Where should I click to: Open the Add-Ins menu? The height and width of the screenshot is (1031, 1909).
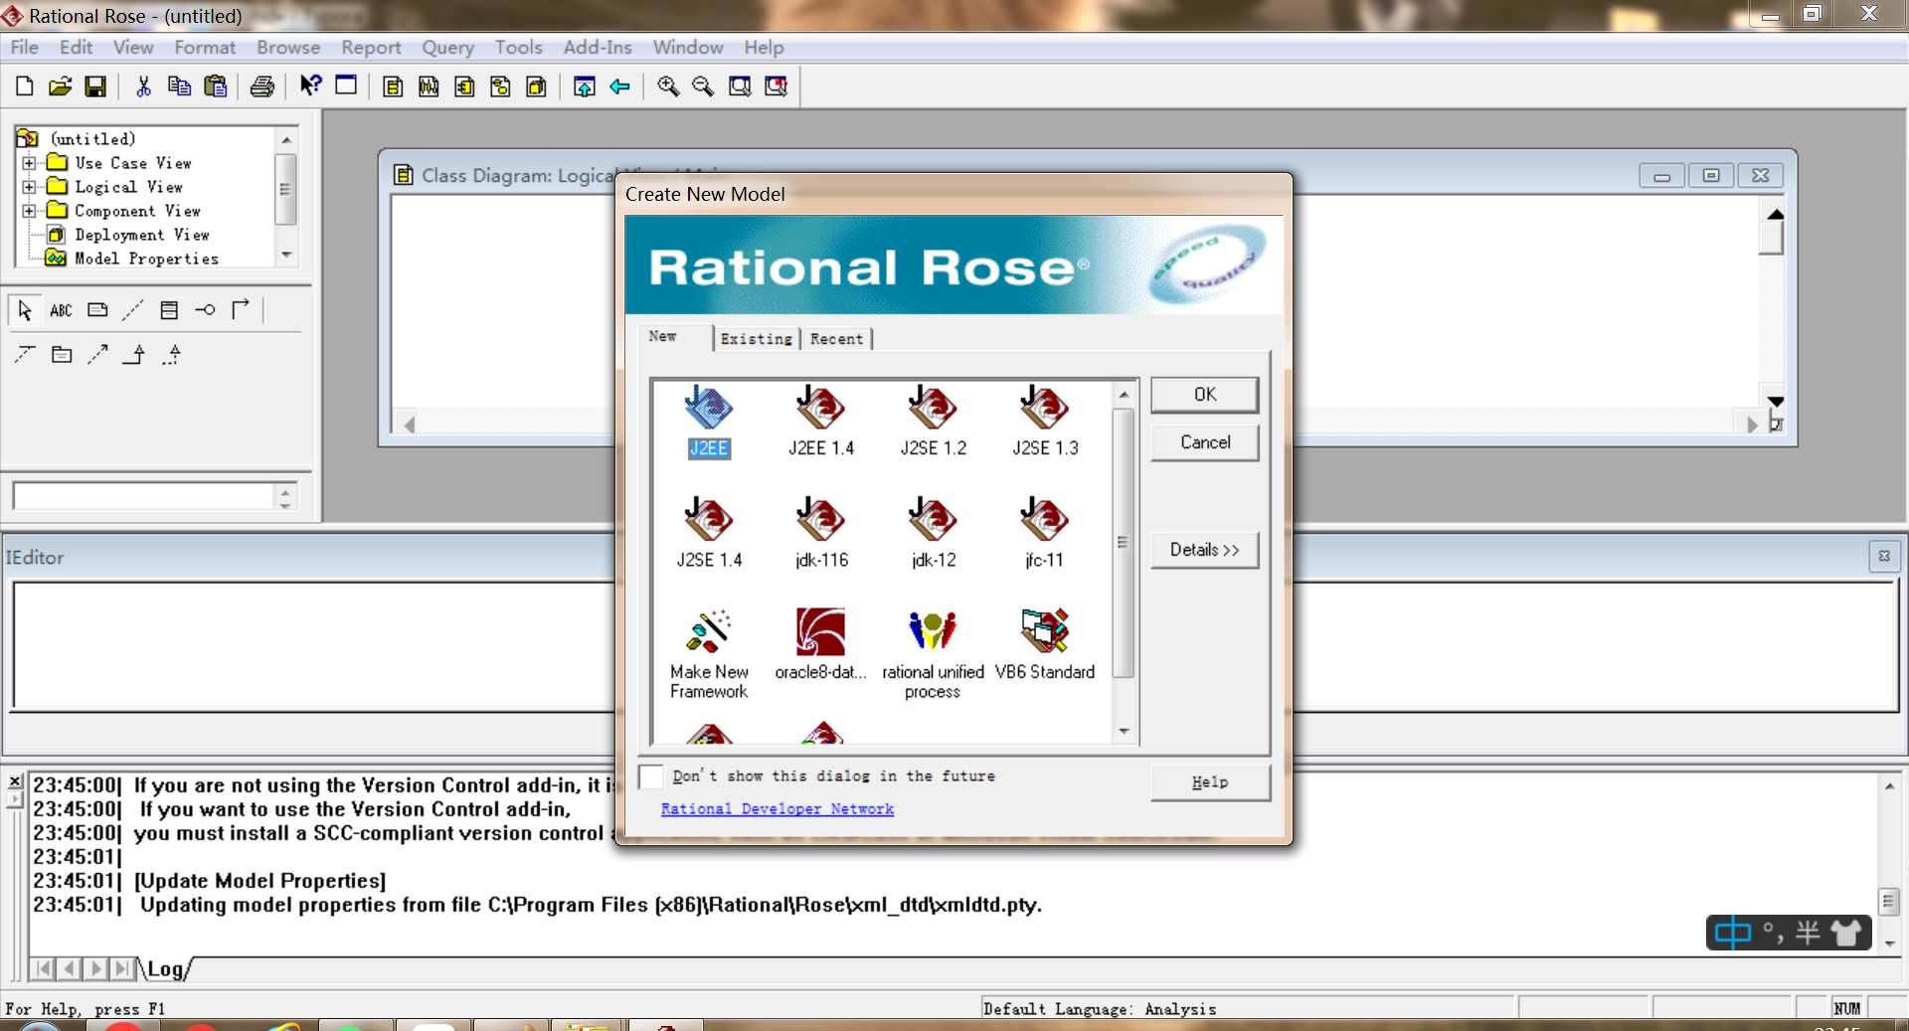598,47
